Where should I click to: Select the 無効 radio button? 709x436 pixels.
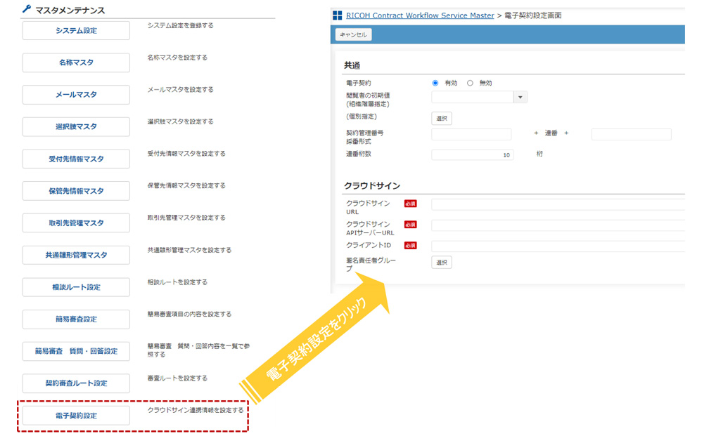coord(470,83)
